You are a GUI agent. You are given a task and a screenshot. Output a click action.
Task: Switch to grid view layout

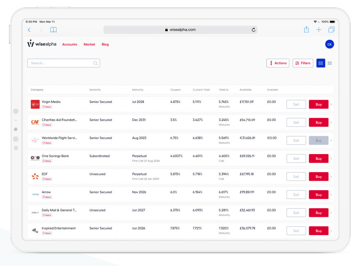tap(330, 63)
